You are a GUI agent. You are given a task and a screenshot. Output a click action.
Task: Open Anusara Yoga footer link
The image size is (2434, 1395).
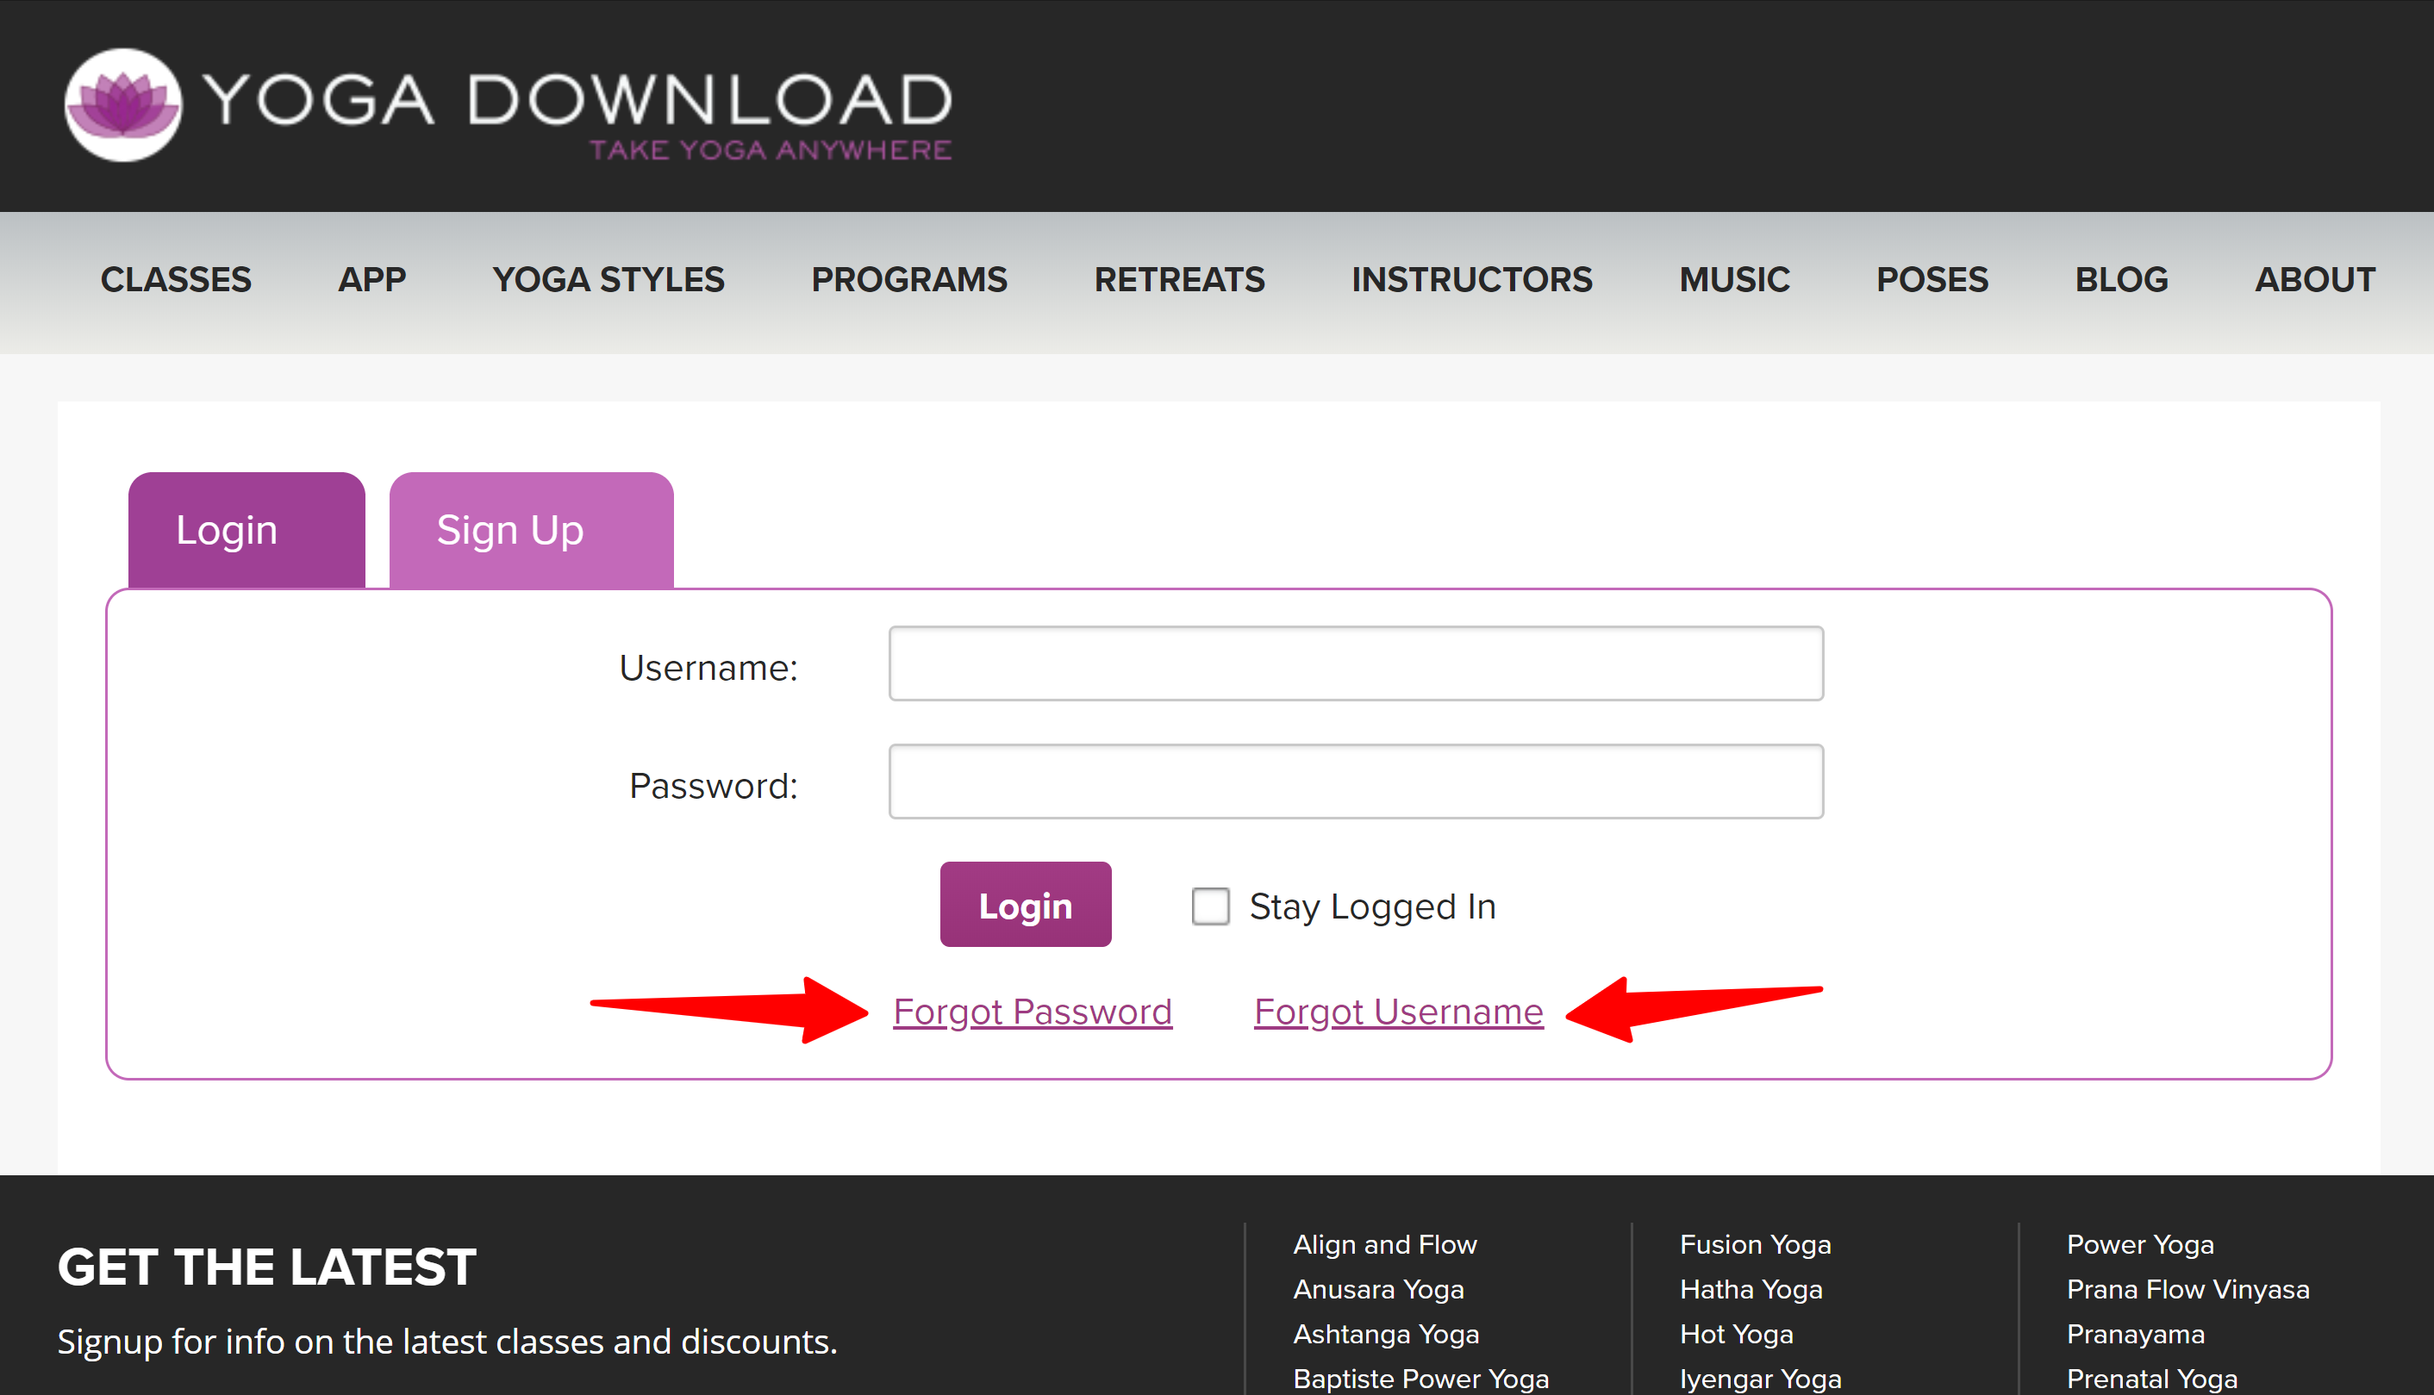(x=1378, y=1290)
